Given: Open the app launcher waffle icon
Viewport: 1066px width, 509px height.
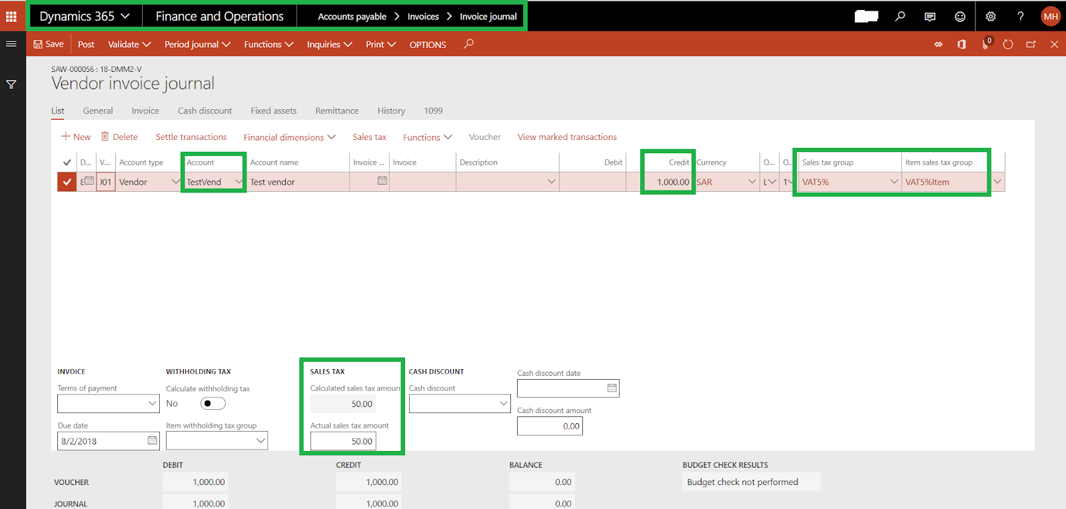Looking at the screenshot, I should 11,16.
